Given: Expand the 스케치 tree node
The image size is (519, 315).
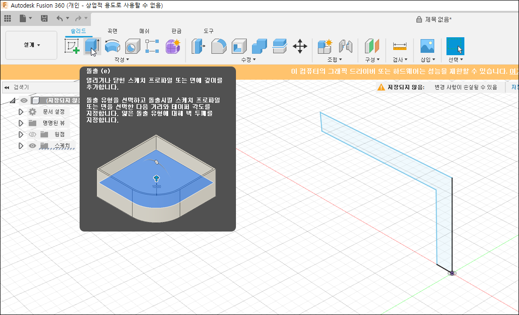Looking at the screenshot, I should click(21, 146).
